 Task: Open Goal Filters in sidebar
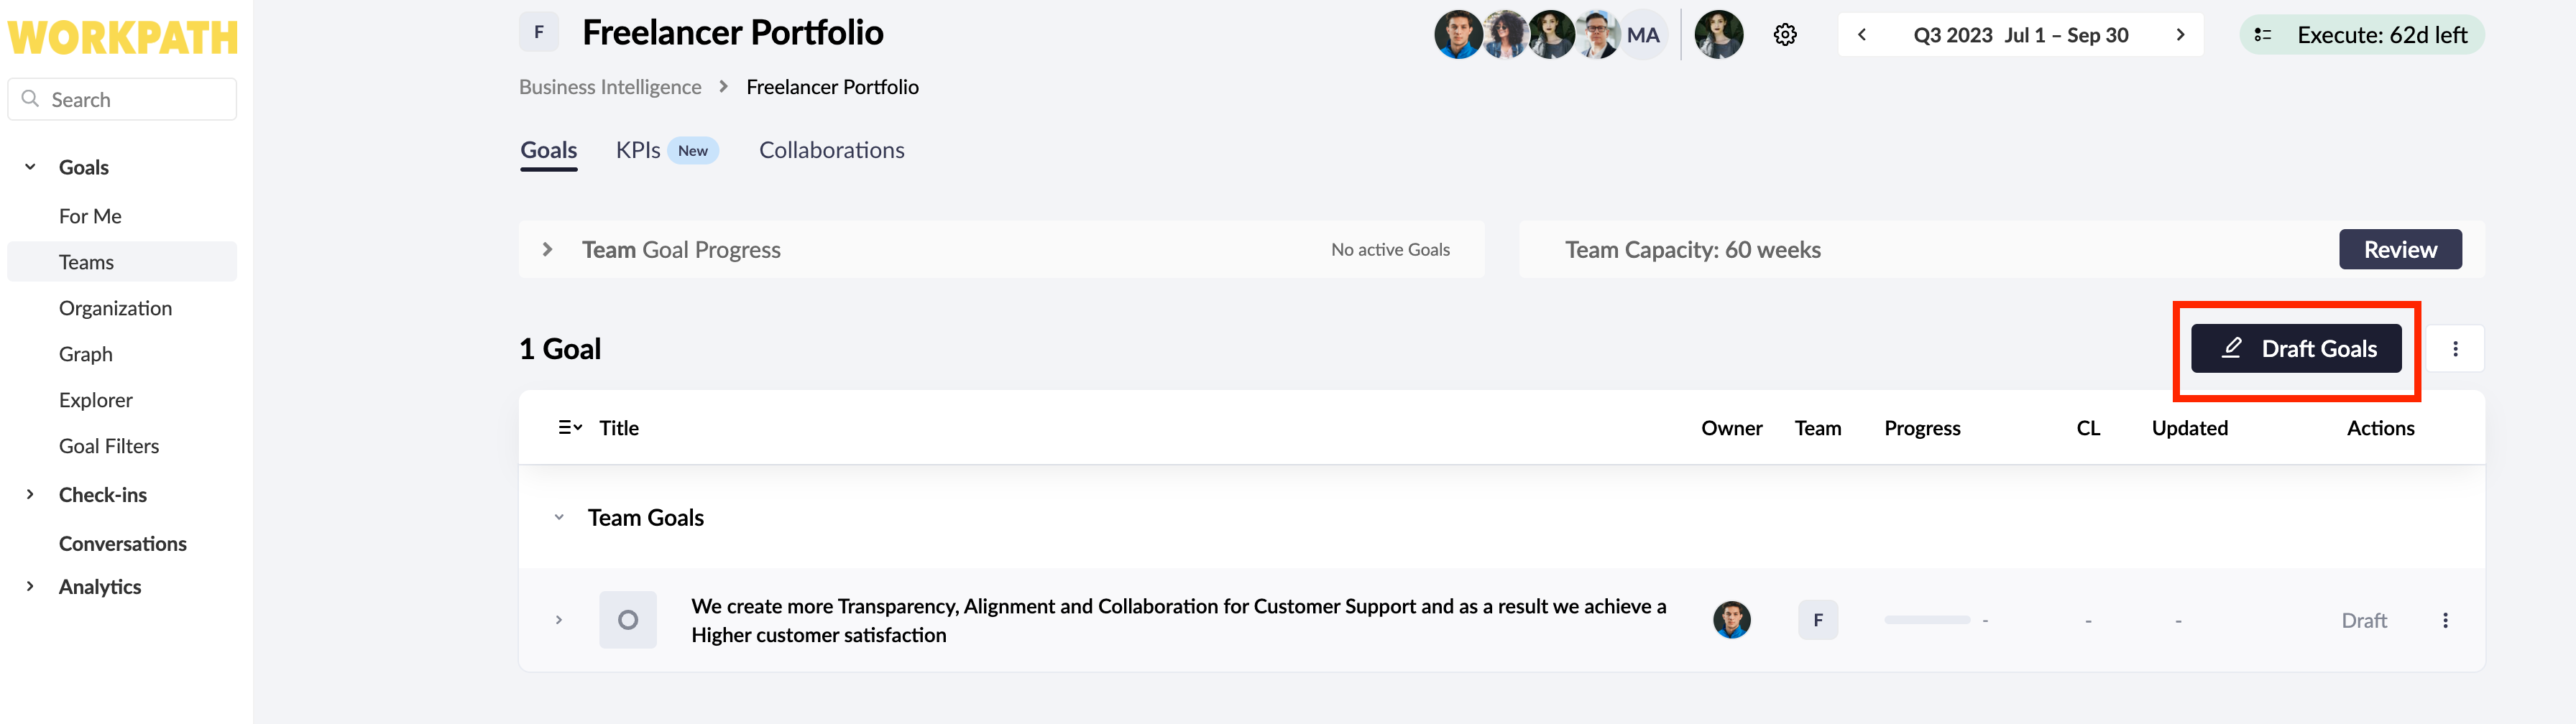(x=109, y=446)
